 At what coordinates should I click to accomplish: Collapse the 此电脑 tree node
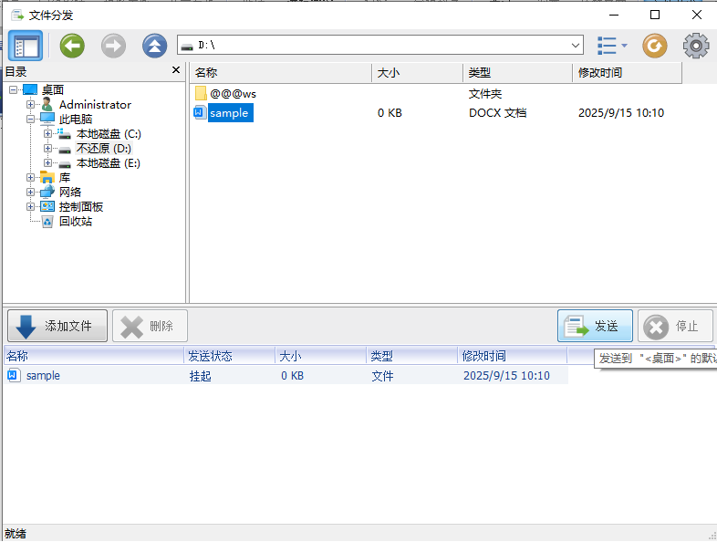[x=30, y=119]
